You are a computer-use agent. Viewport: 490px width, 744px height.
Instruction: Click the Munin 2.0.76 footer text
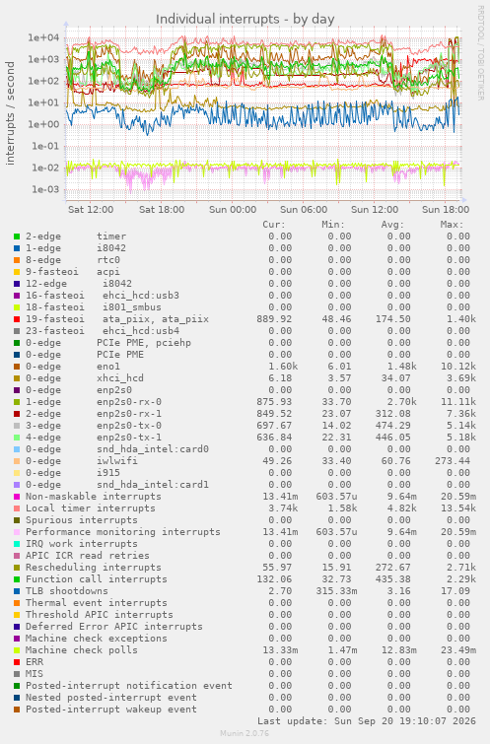245,733
